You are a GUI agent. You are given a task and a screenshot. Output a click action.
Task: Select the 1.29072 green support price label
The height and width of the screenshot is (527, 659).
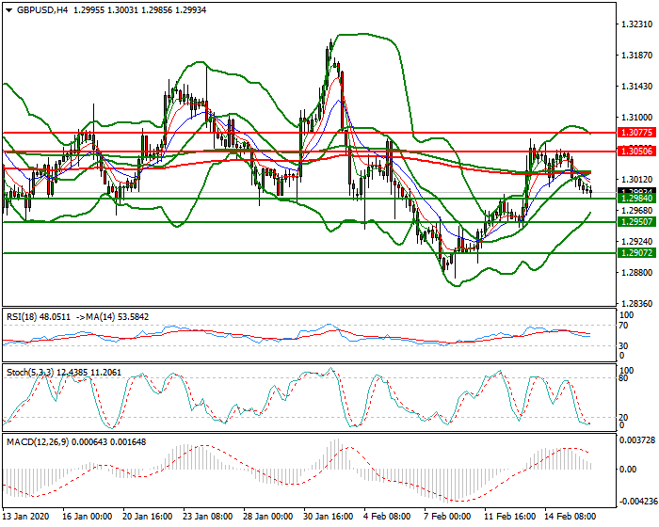(x=636, y=253)
